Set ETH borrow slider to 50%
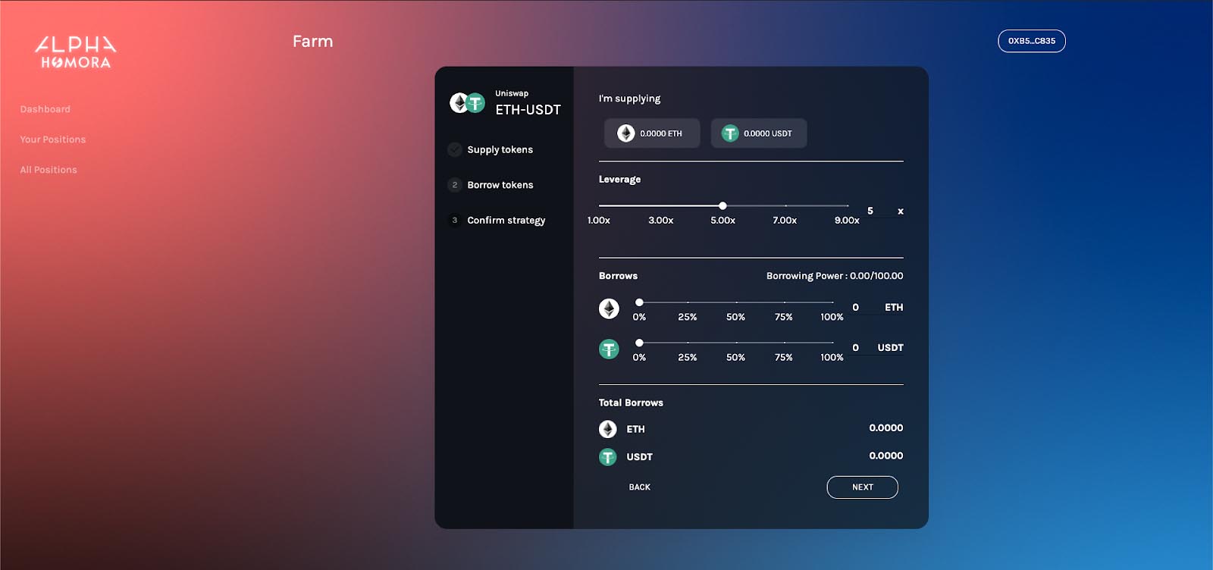Screen dimensions: 1213x570 point(736,302)
